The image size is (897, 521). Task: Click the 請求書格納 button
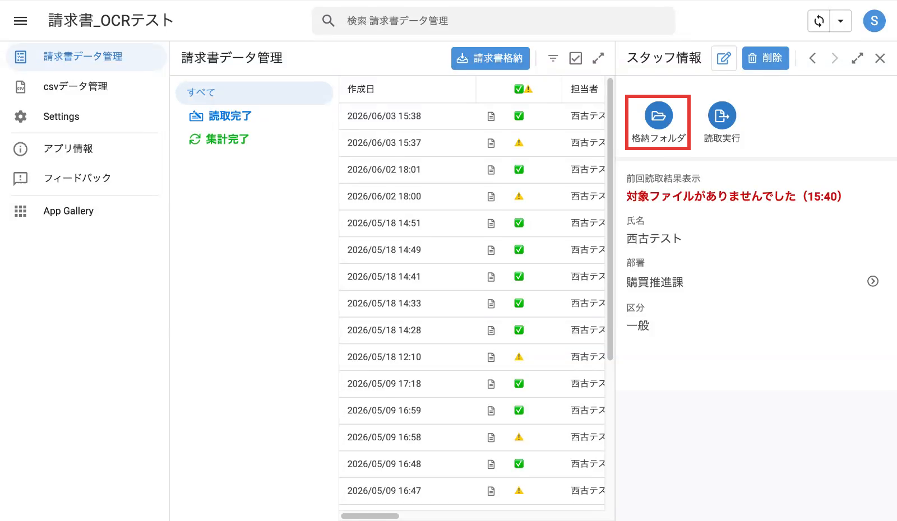click(x=490, y=58)
